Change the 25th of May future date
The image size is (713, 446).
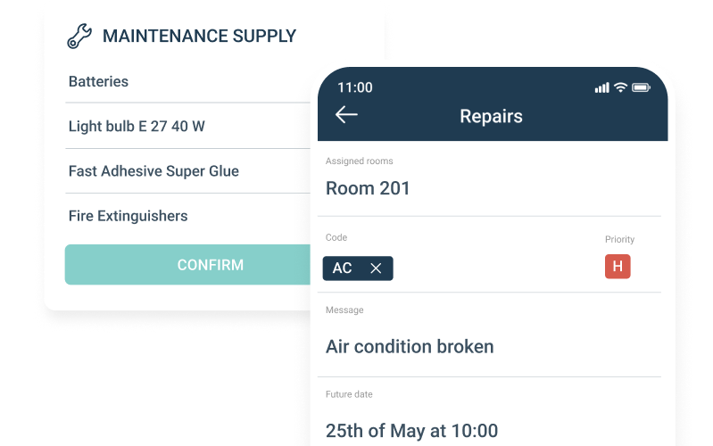point(411,431)
